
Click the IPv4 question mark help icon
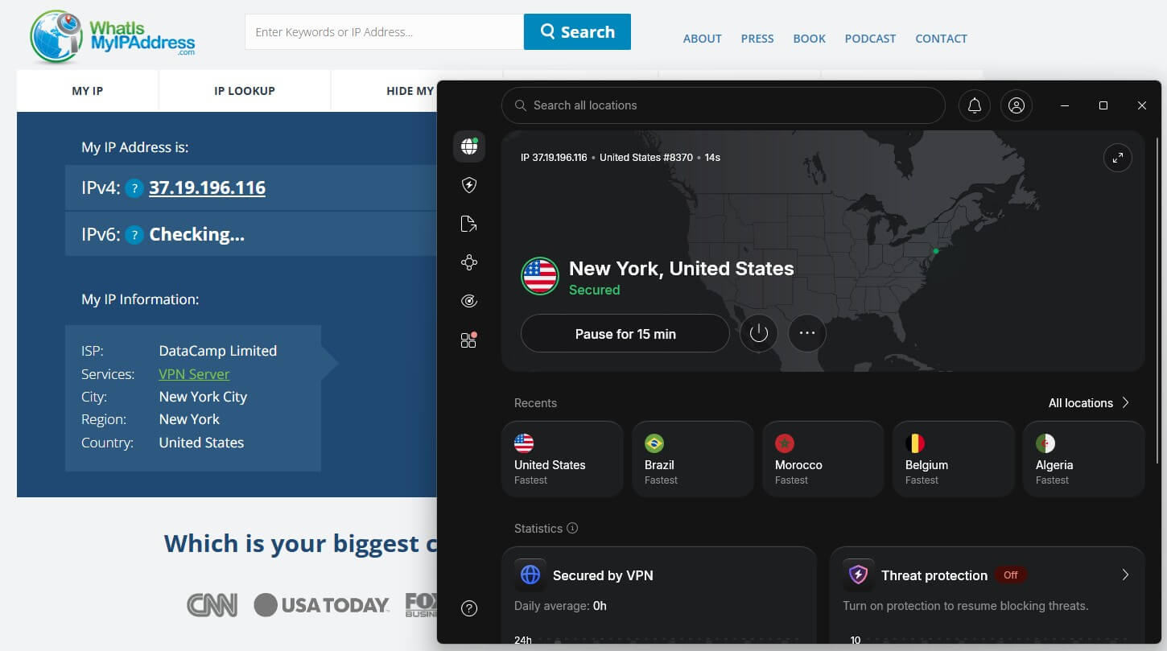click(x=134, y=188)
